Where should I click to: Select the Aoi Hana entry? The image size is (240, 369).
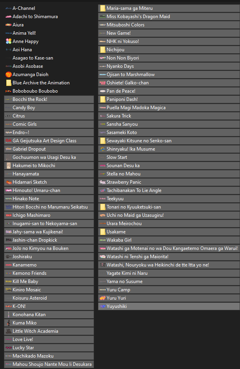tap(22, 50)
